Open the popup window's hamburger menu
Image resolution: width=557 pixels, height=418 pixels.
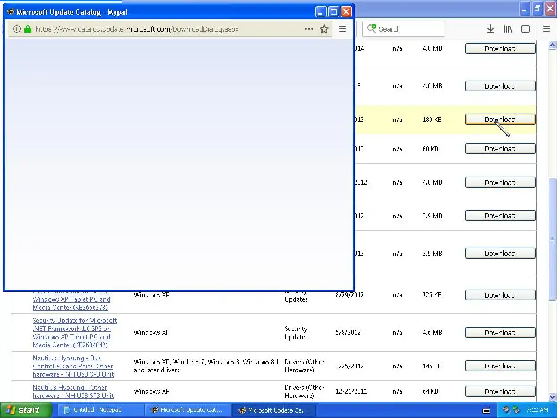pyautogui.click(x=343, y=29)
